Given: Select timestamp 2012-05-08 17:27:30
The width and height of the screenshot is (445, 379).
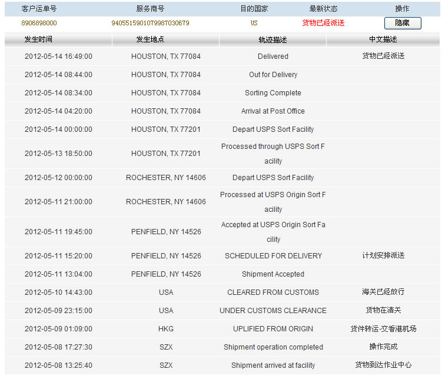Looking at the screenshot, I should (58, 347).
